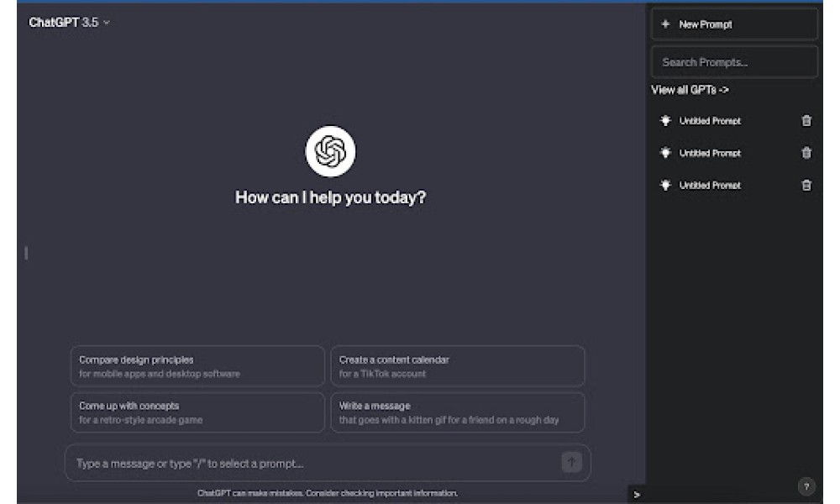This screenshot has height=504, width=840.
Task: Delete the third Untitled Prompt via trash icon
Action: (806, 186)
